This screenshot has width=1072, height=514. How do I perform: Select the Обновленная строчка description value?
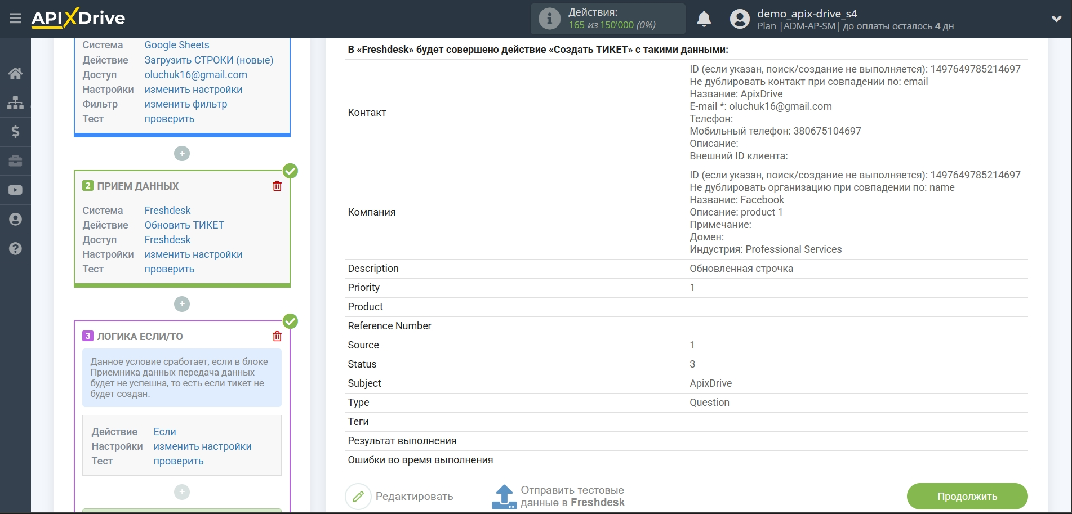click(741, 269)
